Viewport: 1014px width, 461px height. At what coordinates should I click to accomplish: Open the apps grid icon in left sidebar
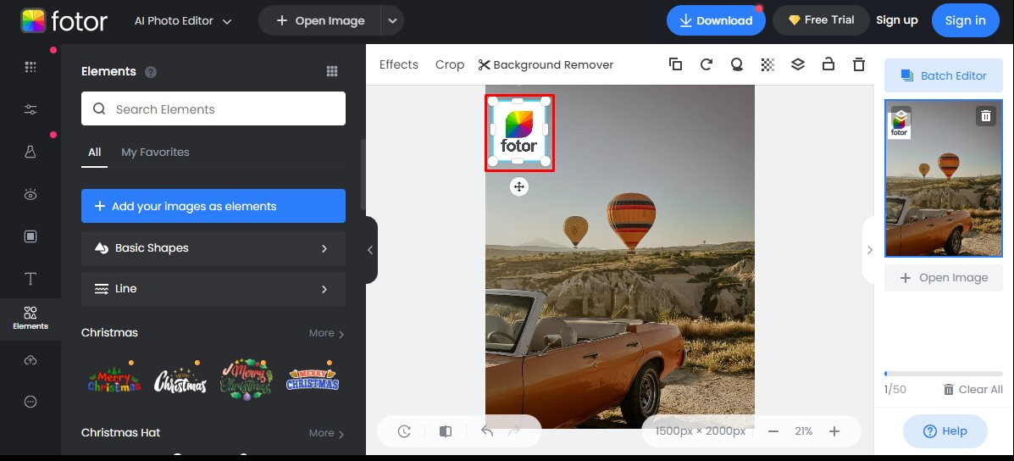coord(30,67)
